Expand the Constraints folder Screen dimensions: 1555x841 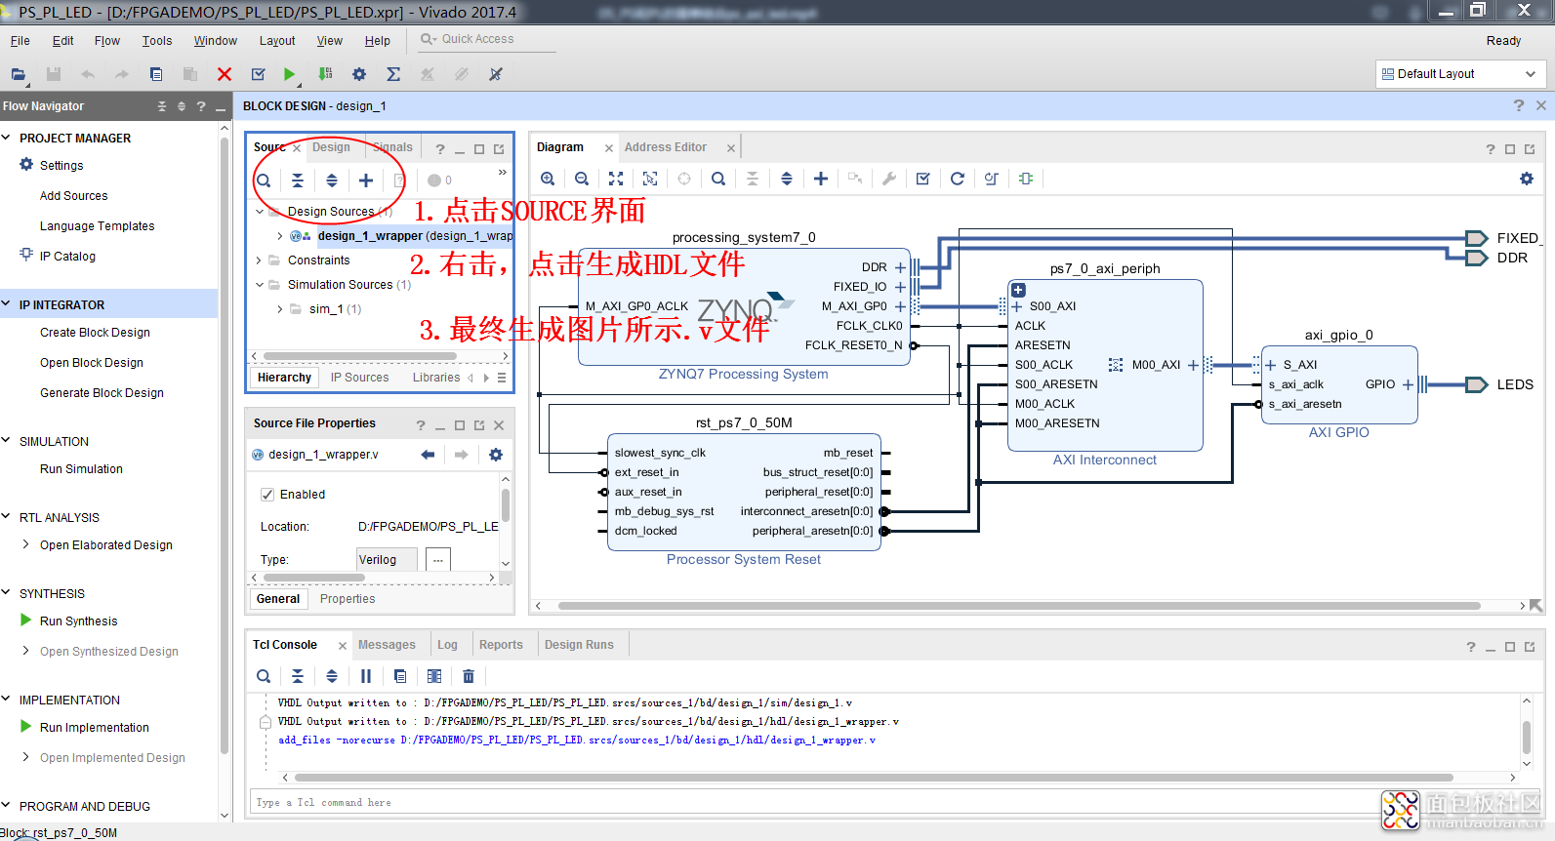point(259,260)
